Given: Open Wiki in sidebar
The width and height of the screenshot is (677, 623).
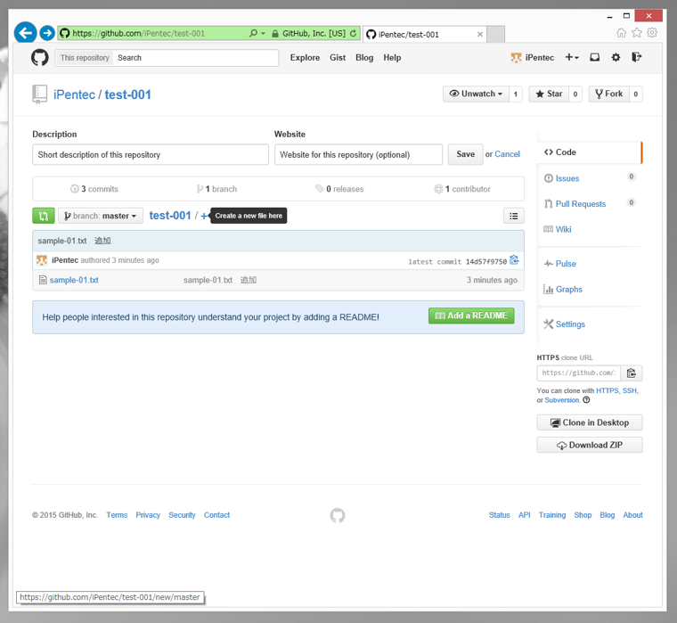Looking at the screenshot, I should (x=564, y=229).
